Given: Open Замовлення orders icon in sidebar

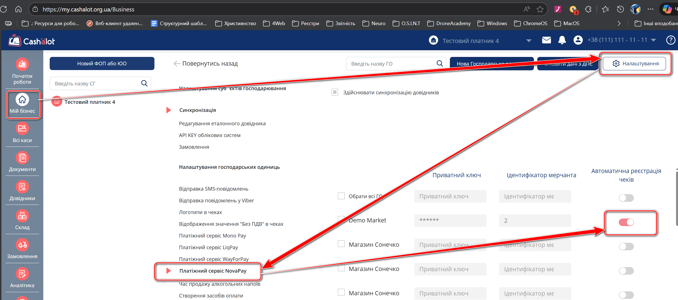Looking at the screenshot, I should (x=22, y=249).
